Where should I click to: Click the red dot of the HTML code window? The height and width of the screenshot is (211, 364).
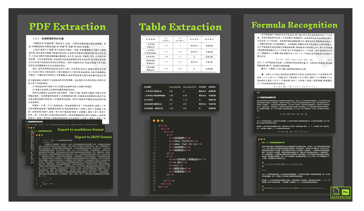tap(154, 121)
